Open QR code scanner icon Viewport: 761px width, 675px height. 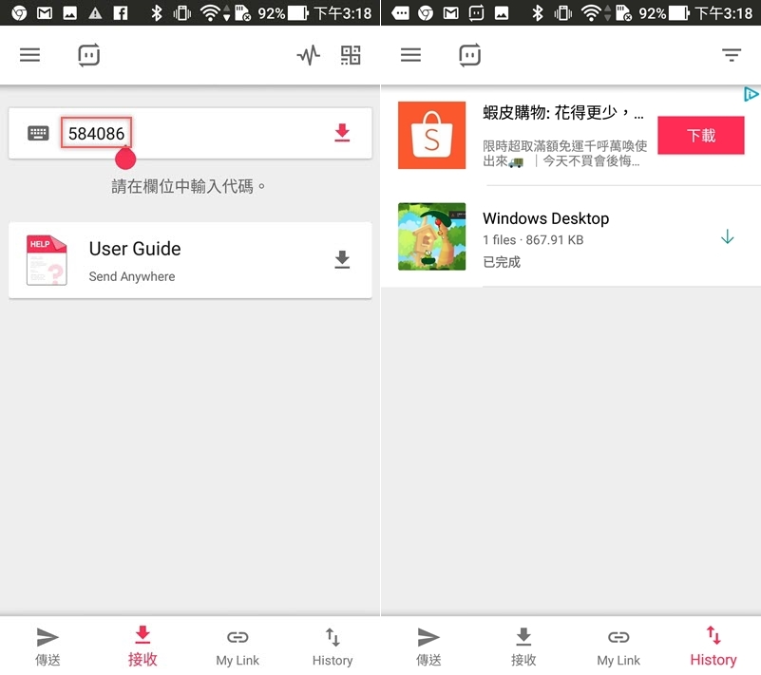[x=351, y=55]
